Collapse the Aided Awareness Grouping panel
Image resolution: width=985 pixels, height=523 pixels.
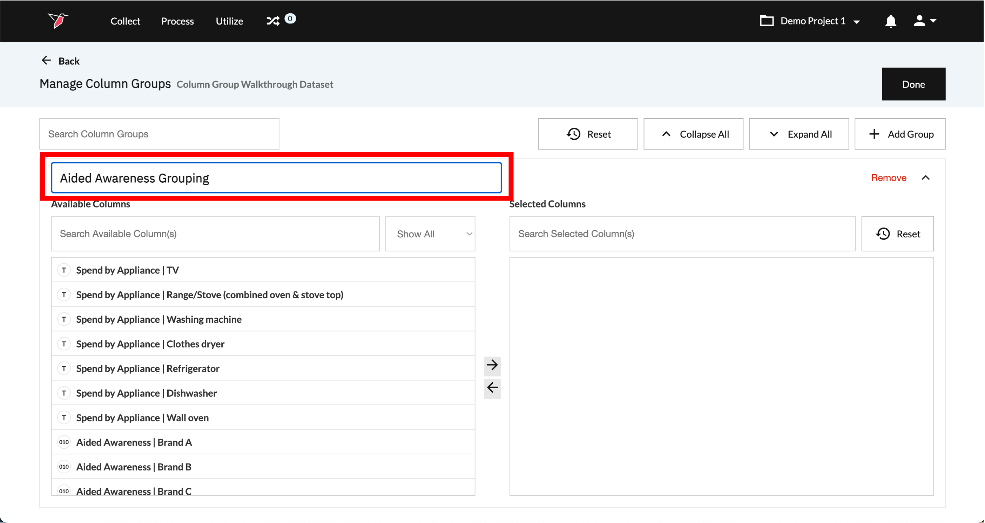pos(925,178)
